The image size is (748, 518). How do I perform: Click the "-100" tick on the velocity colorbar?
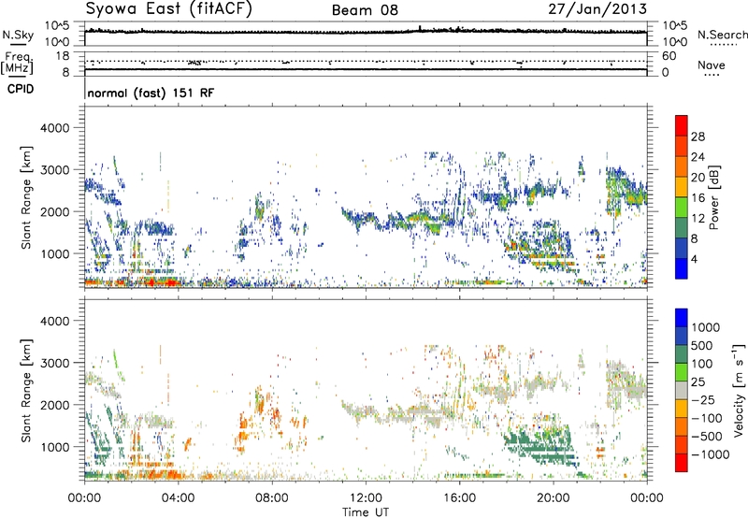point(707,418)
